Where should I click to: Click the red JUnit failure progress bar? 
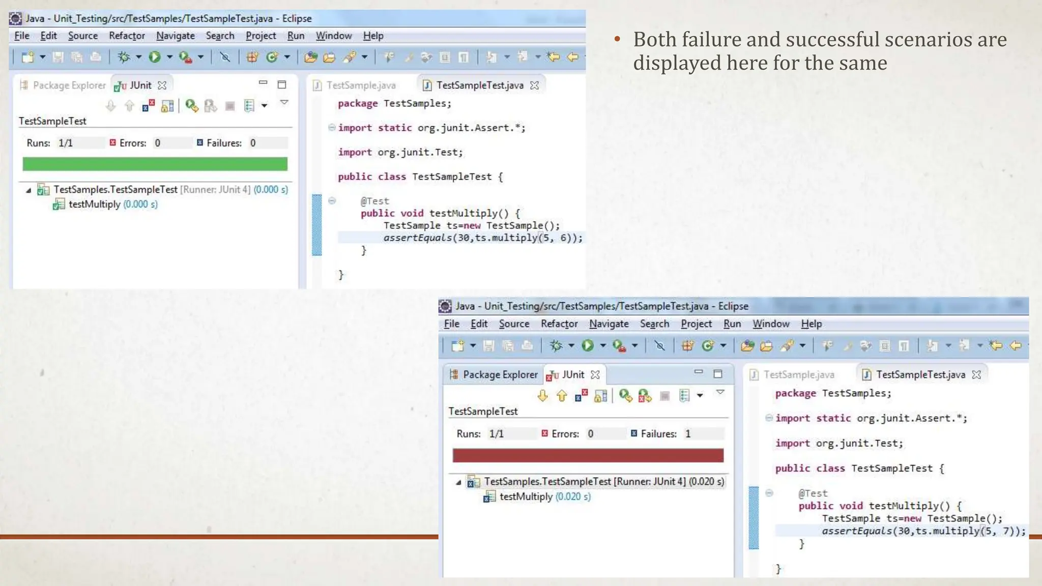point(588,455)
